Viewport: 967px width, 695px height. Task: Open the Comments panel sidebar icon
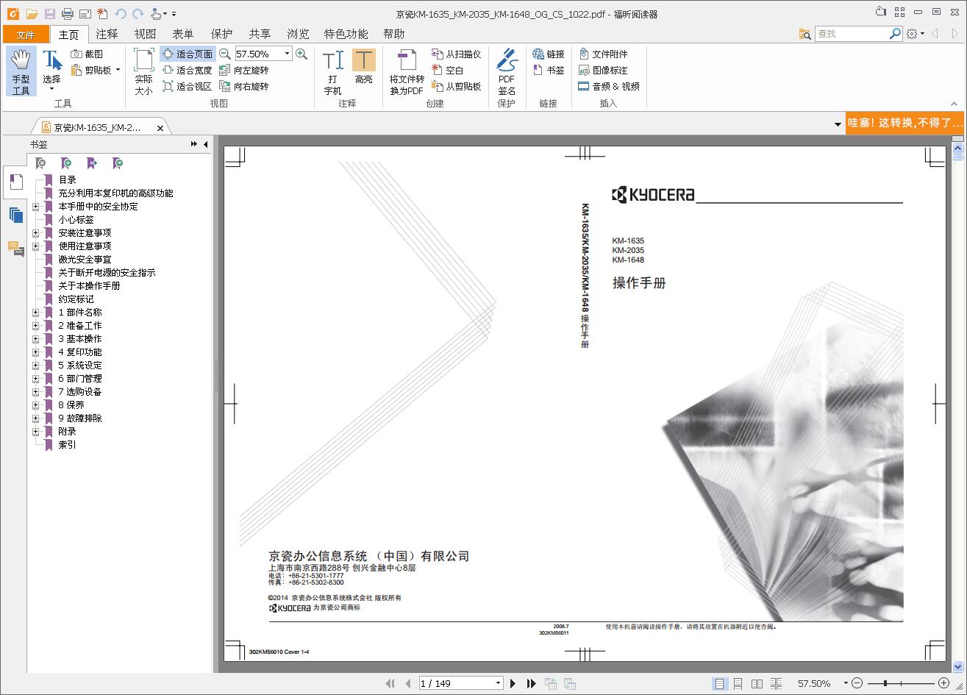pyautogui.click(x=15, y=249)
